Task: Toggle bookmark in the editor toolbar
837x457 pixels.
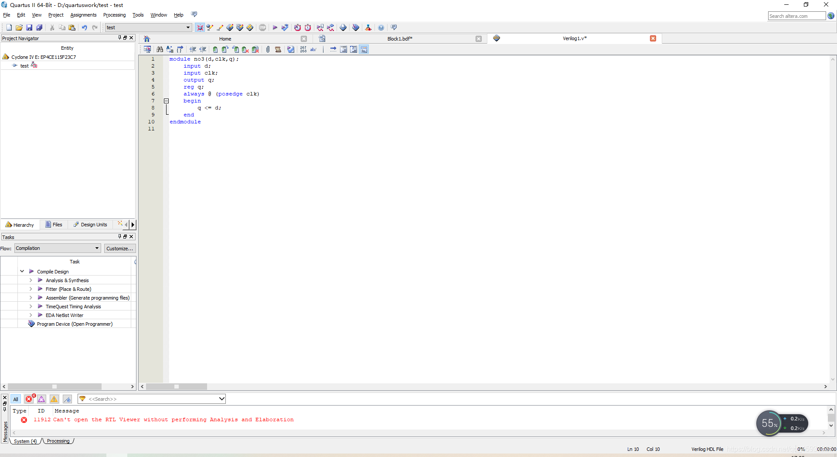Action: (x=215, y=49)
